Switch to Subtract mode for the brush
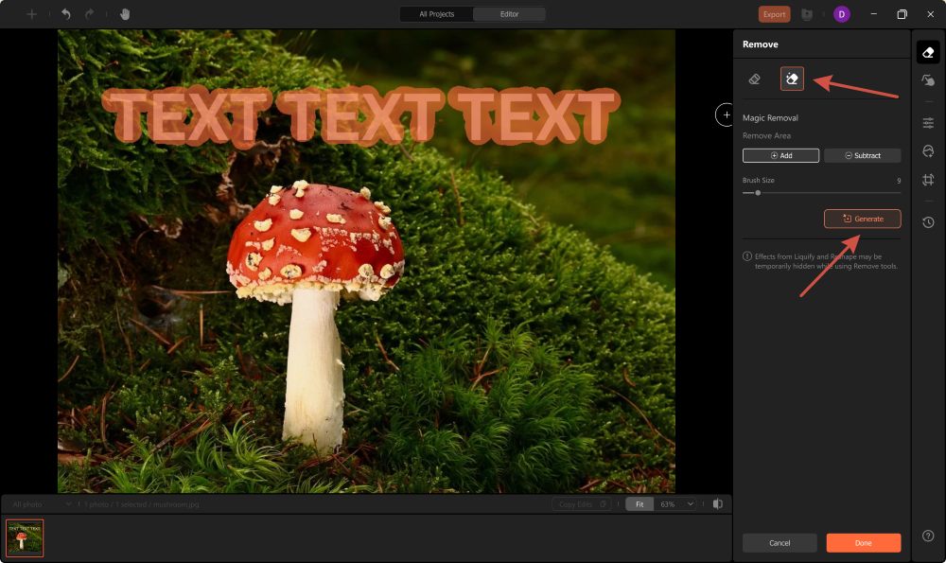Image resolution: width=946 pixels, height=563 pixels. click(x=862, y=155)
